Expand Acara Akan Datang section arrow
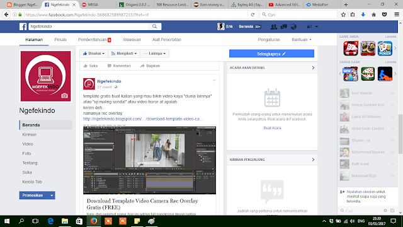The image size is (403, 227). click(x=313, y=67)
